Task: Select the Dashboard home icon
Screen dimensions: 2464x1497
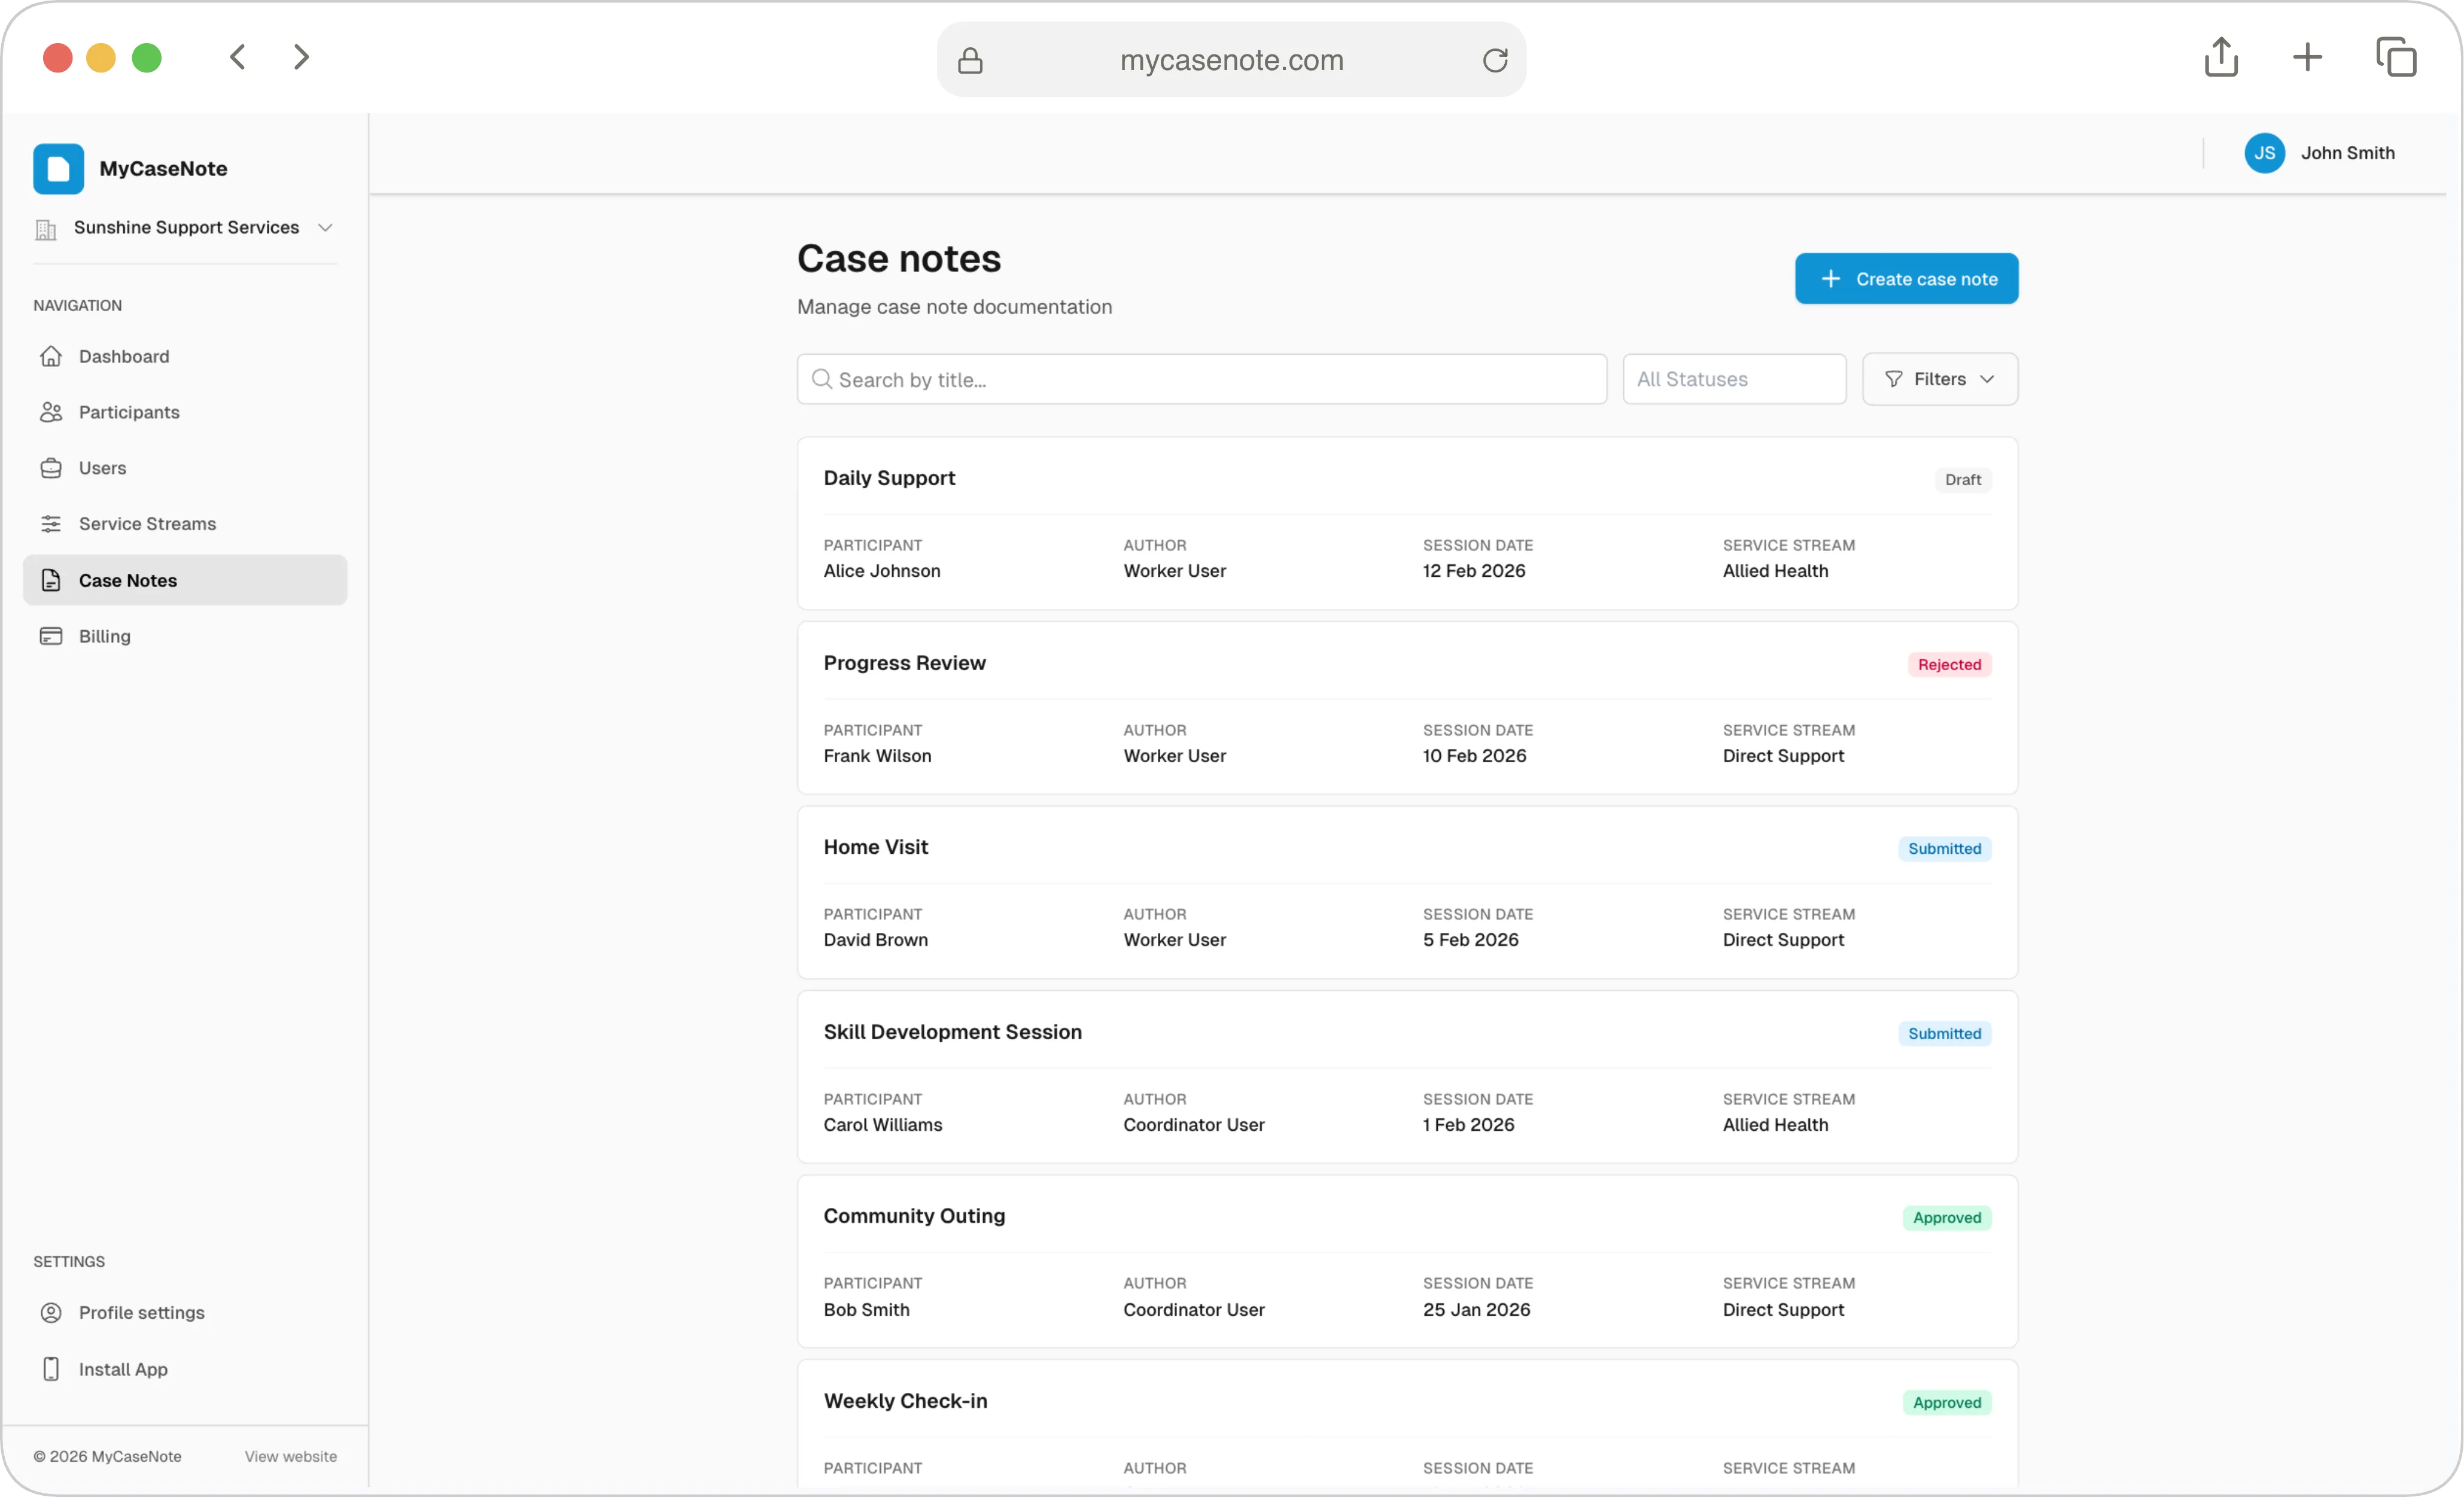Action: (52, 356)
